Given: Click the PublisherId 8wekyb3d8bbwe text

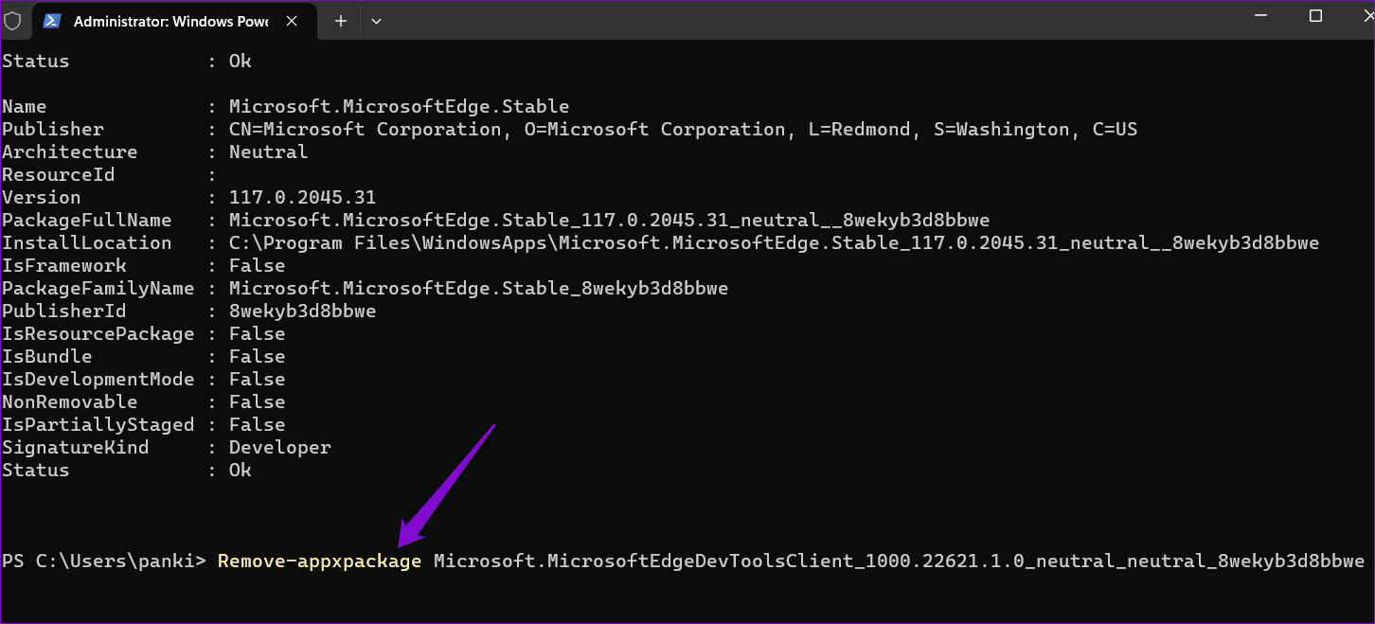Looking at the screenshot, I should 301,311.
